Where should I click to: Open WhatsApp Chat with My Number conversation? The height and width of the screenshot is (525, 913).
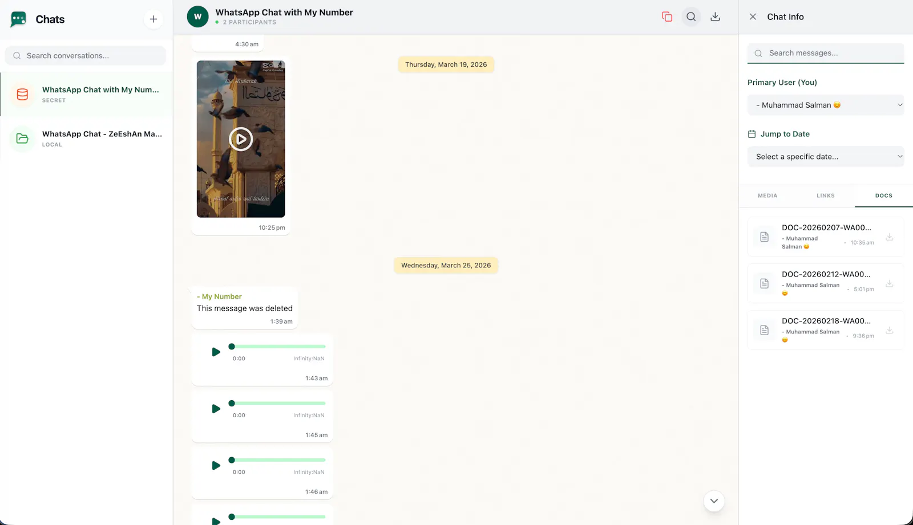click(86, 95)
